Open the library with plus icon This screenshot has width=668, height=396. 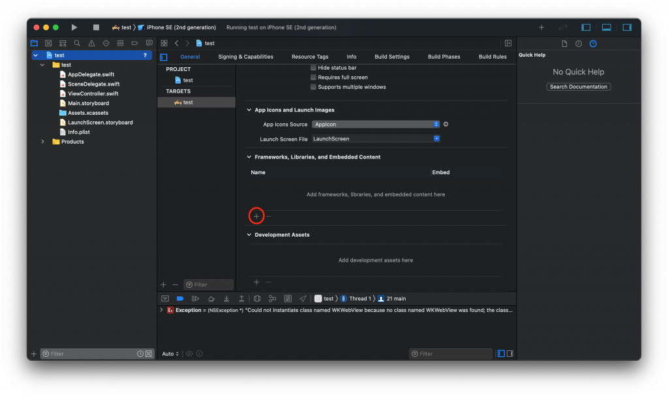tap(541, 27)
